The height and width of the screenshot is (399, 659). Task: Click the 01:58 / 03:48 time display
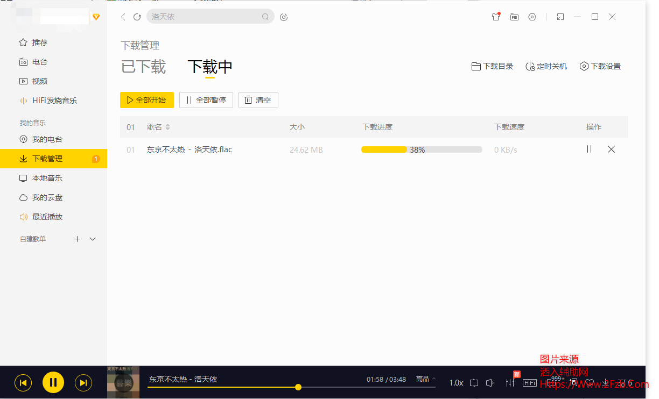pos(387,380)
